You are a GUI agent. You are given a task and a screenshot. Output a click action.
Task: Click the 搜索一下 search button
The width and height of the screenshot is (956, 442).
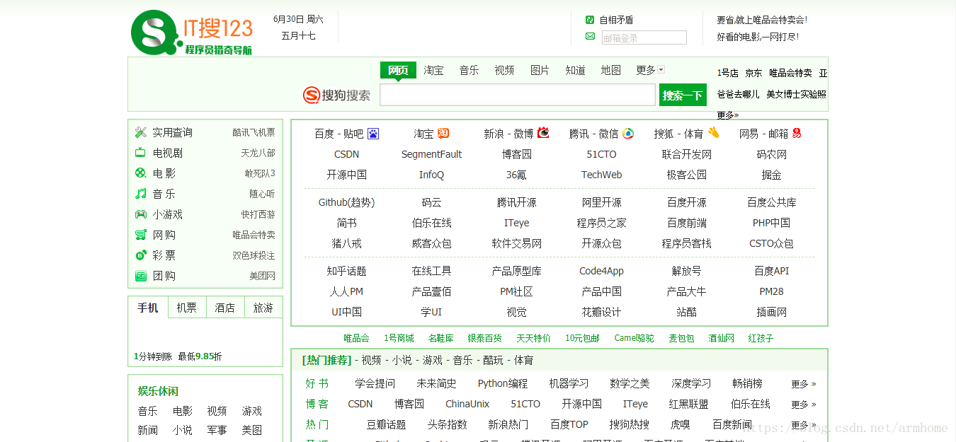[683, 95]
